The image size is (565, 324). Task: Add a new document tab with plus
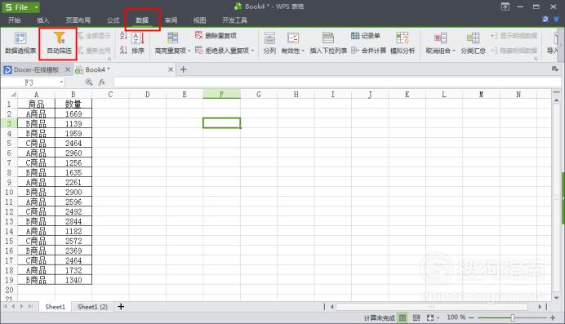(x=183, y=69)
